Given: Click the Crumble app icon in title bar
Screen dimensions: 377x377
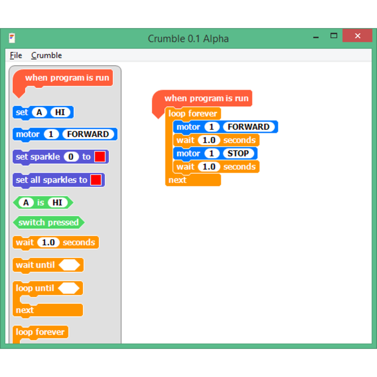Looking at the screenshot, I should pyautogui.click(x=12, y=38).
